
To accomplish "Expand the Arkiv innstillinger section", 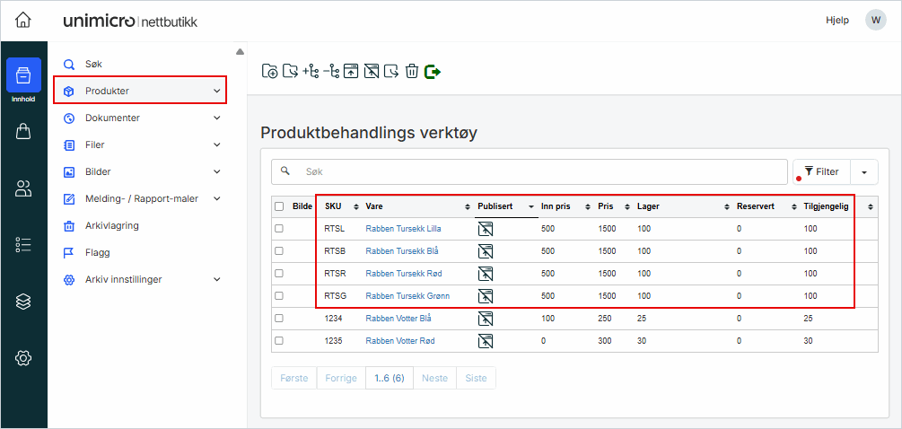I will [216, 279].
